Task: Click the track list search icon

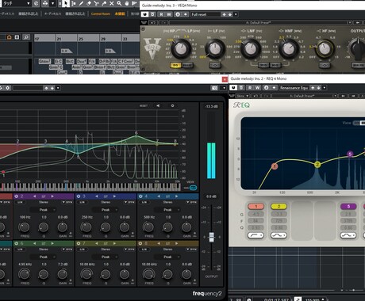Action: (x=26, y=37)
